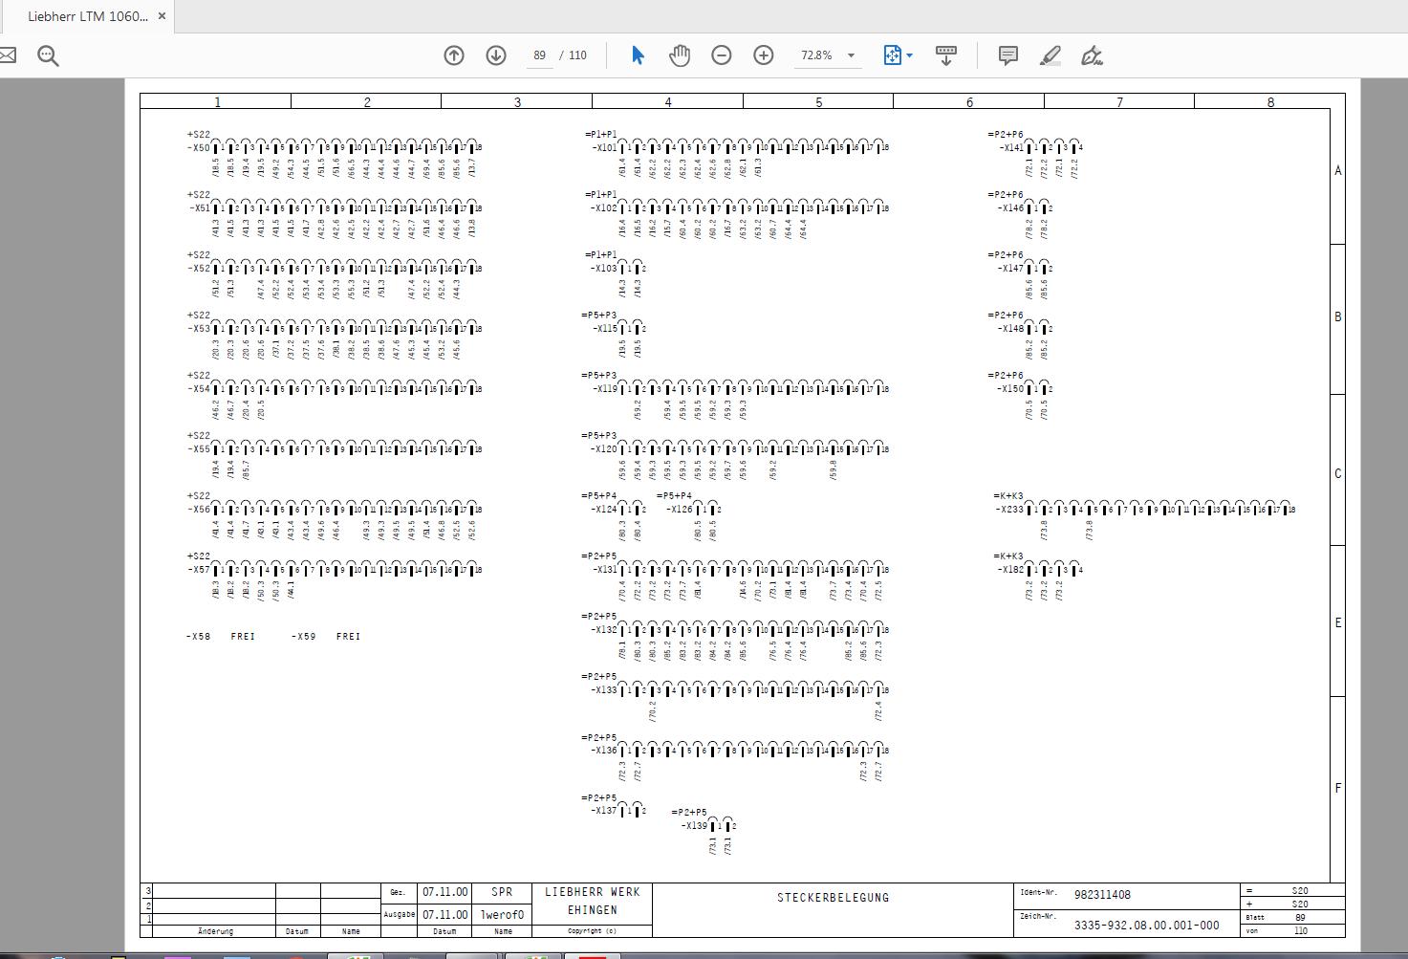Click the Gez. date 07.11.00

(445, 892)
